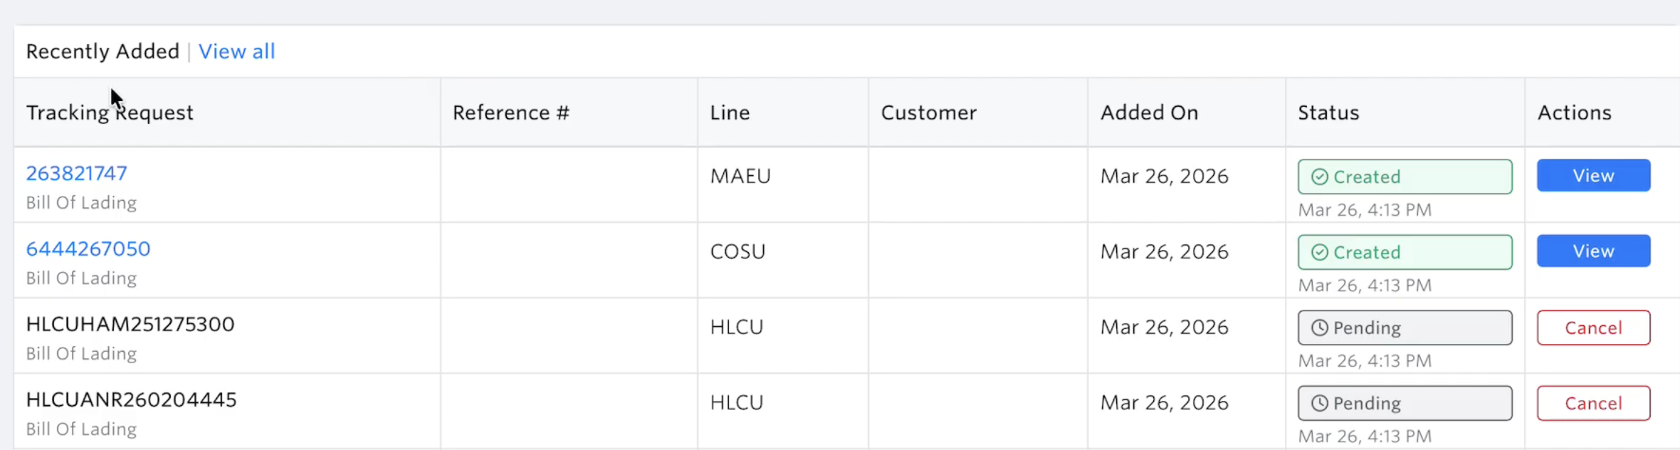Click clock icon in HLCUHAM251275300 Pending status

1319,328
